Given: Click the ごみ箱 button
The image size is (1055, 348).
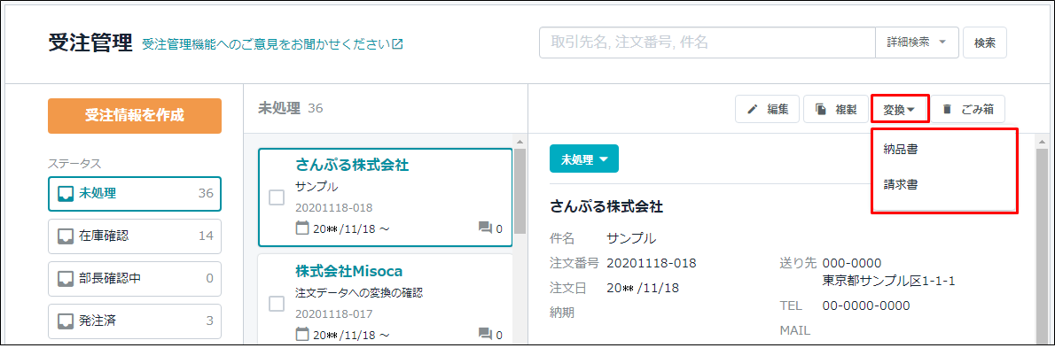Looking at the screenshot, I should 968,110.
